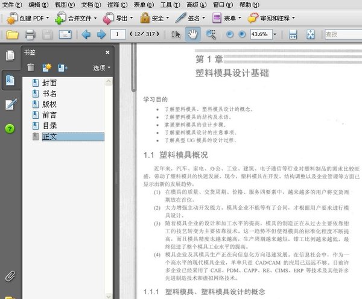The height and width of the screenshot is (299, 362).
Task: Click the zoom out minus button
Action: click(x=229, y=34)
